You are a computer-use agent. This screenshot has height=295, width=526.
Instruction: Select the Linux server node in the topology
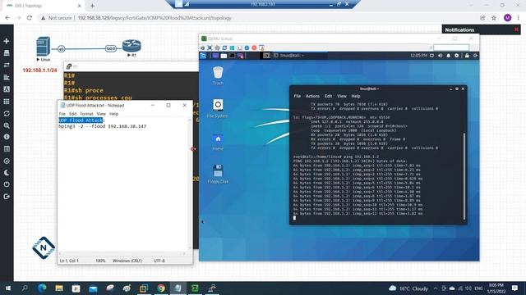coord(44,46)
